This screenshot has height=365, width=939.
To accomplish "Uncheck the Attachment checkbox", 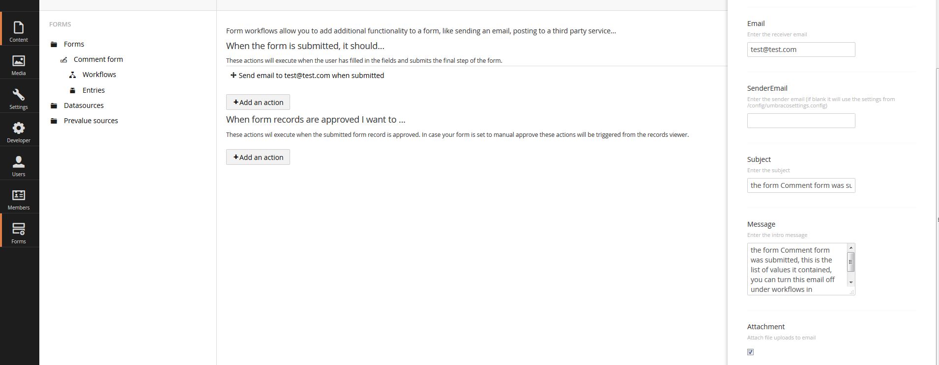I will (x=750, y=352).
